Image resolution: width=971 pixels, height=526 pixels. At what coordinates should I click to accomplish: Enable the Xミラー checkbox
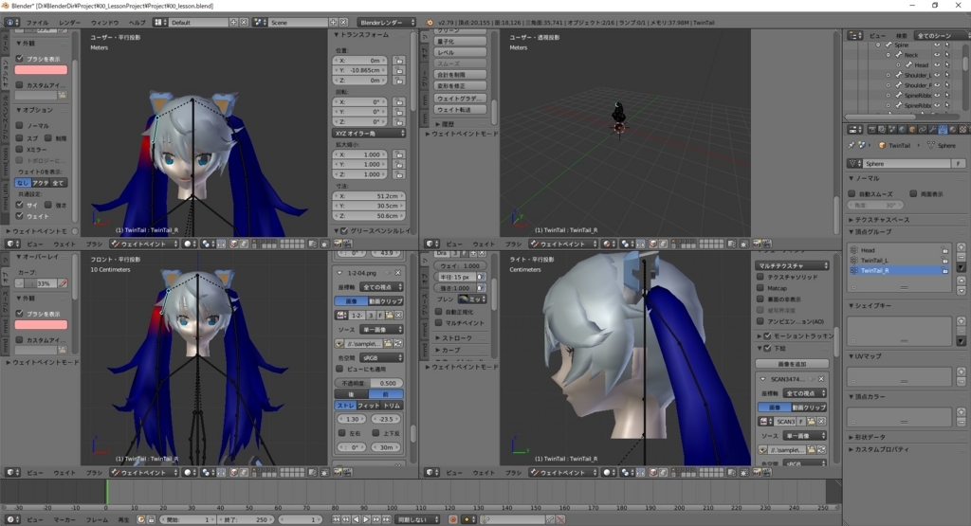point(20,149)
